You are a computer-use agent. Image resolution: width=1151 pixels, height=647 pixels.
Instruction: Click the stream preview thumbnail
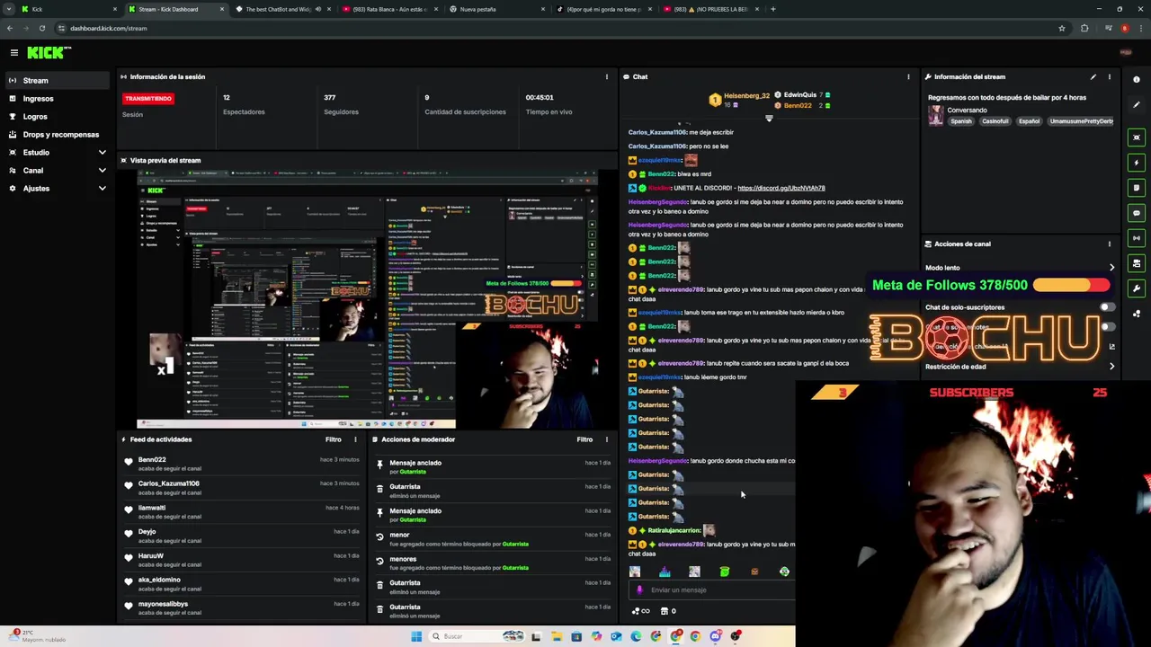tap(367, 299)
